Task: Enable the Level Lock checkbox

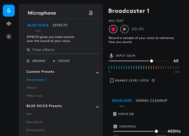Action: click(x=112, y=81)
